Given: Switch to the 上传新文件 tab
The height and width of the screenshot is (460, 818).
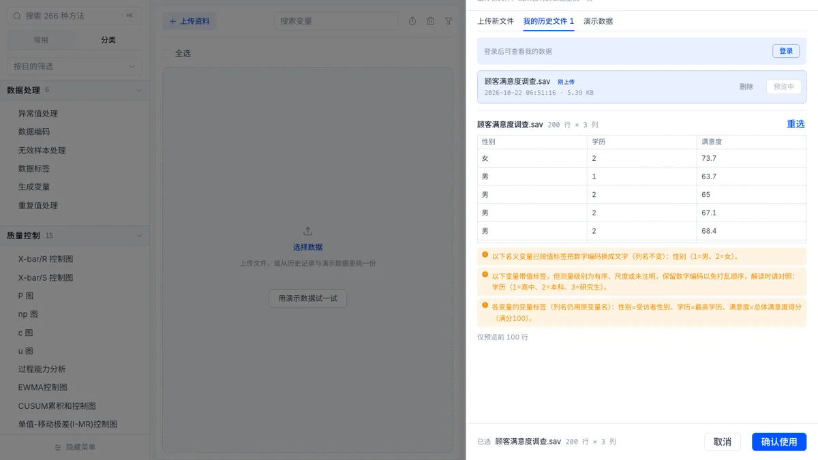Looking at the screenshot, I should pyautogui.click(x=496, y=21).
